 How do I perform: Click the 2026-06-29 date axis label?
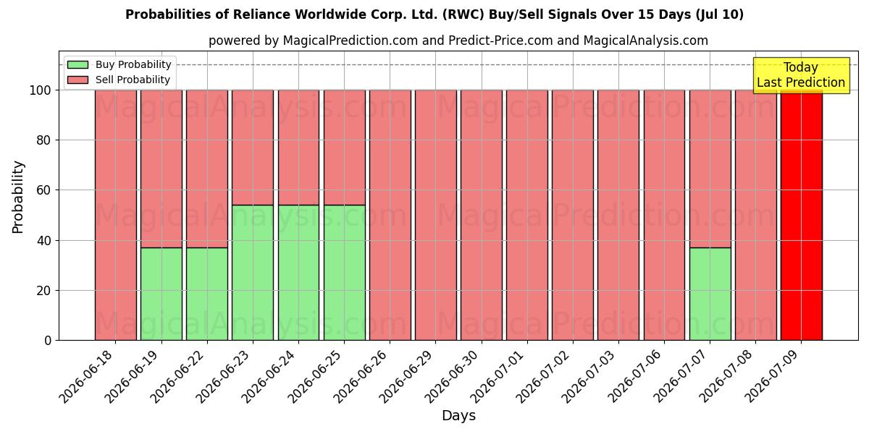408,375
